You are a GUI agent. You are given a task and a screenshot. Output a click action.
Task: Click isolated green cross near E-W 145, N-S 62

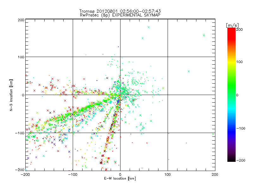(189, 71)
